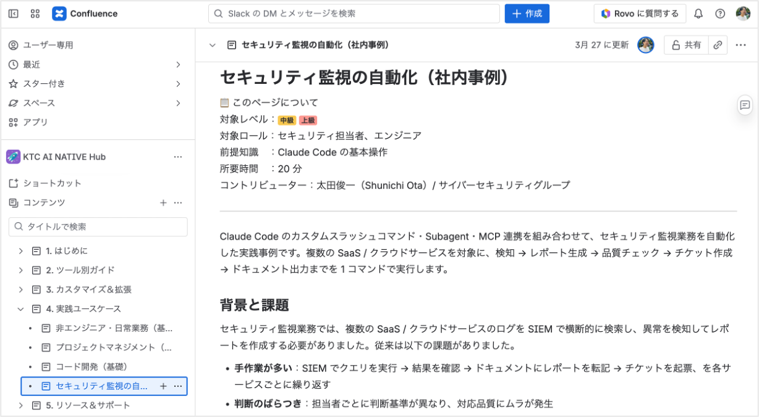The height and width of the screenshot is (417, 759).
Task: Add new content with the plus beside コンテンツ
Action: point(163,203)
